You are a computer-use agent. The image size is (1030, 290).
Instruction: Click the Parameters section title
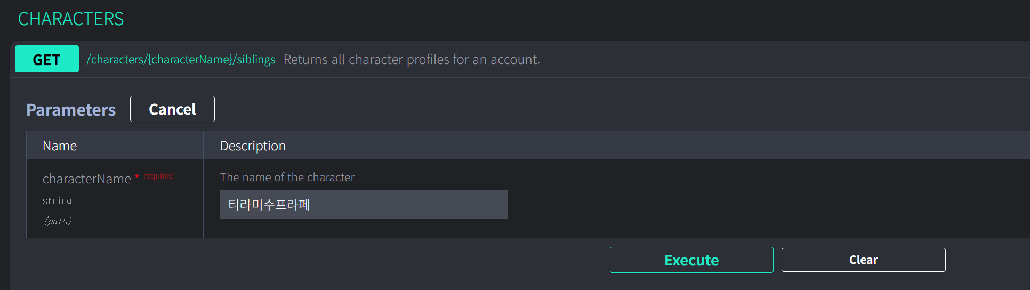[71, 110]
